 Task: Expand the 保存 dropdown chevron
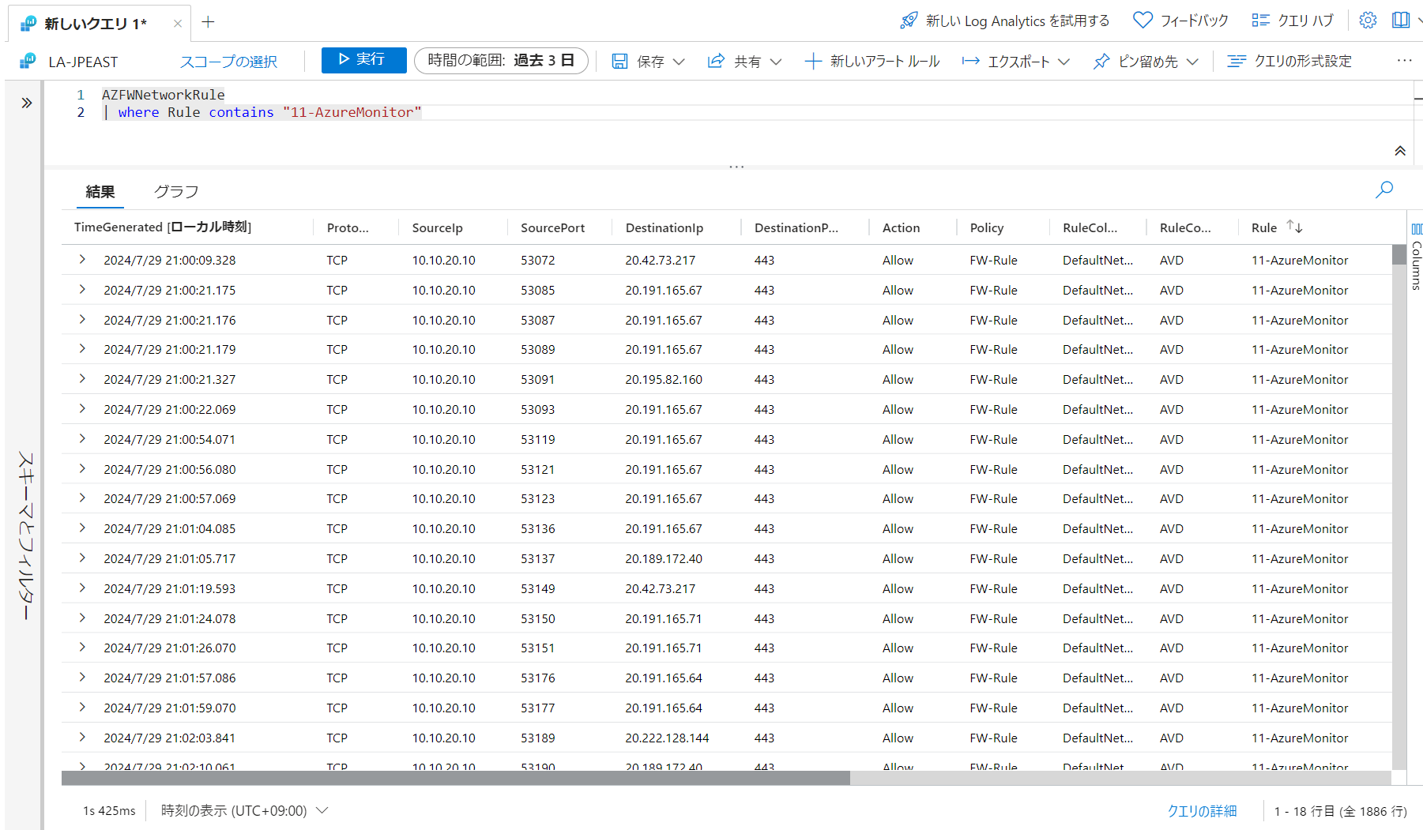679,61
